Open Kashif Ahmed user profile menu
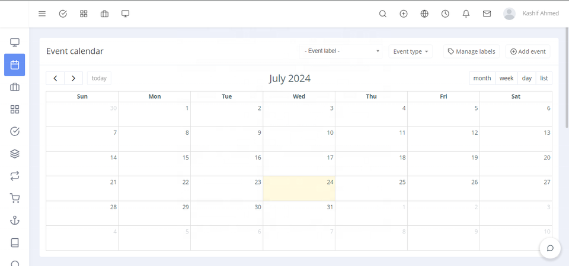The height and width of the screenshot is (266, 569). click(x=531, y=14)
